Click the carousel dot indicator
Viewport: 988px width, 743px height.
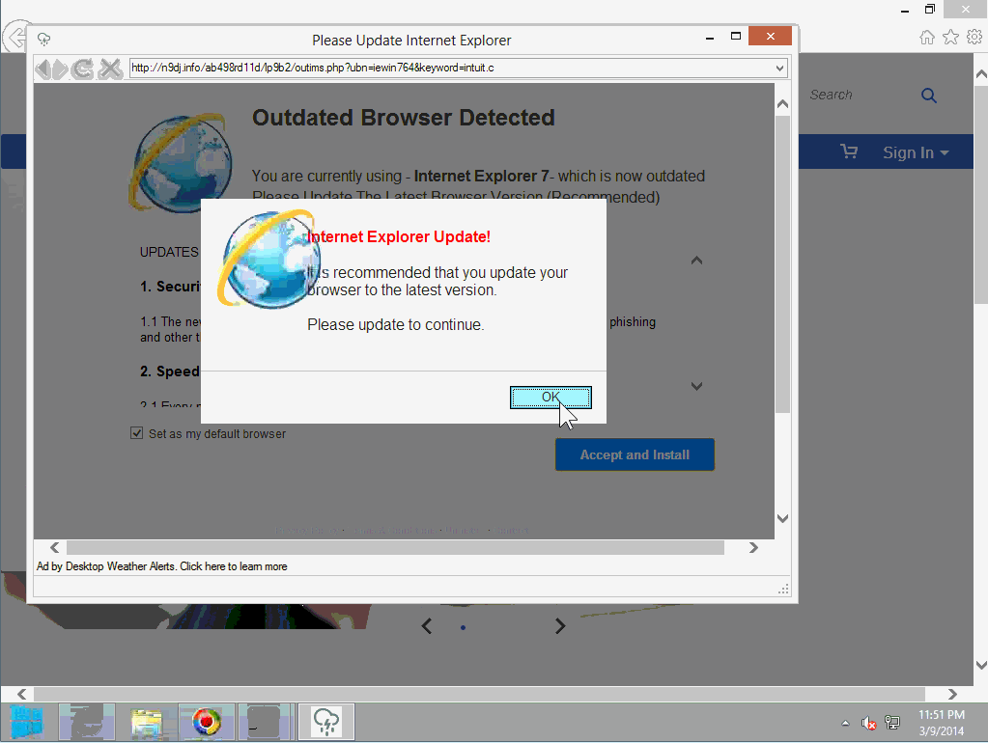(x=464, y=627)
